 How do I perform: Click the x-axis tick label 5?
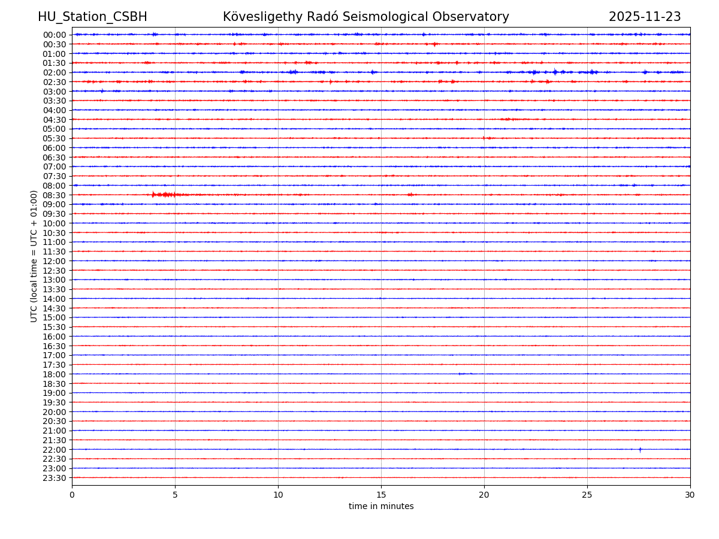pos(175,495)
